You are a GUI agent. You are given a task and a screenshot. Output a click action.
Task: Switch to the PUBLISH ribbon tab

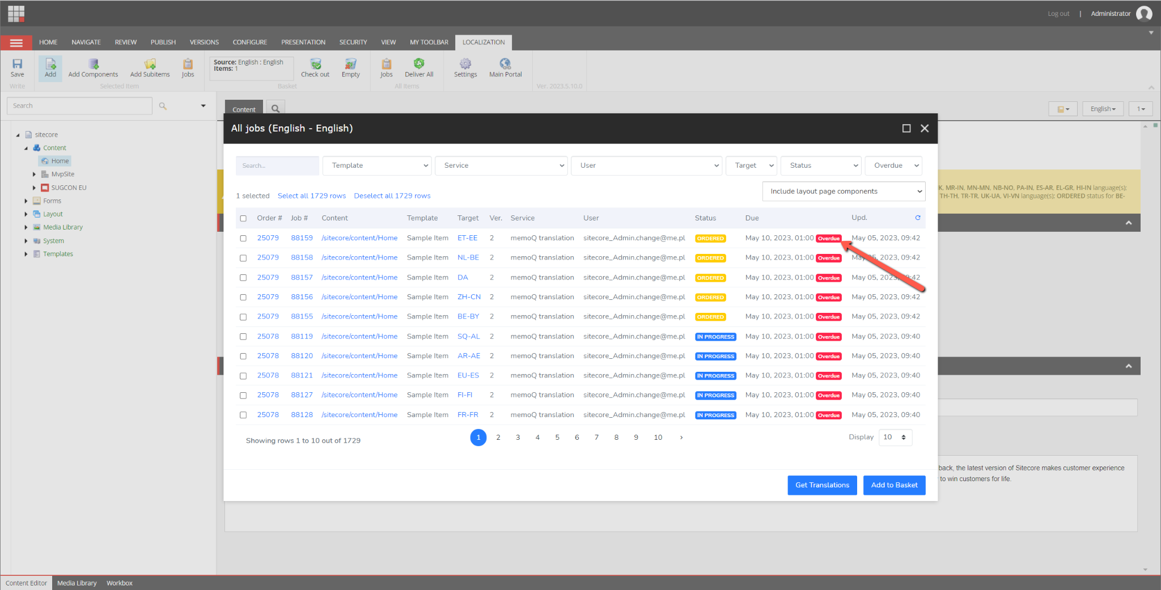click(163, 43)
